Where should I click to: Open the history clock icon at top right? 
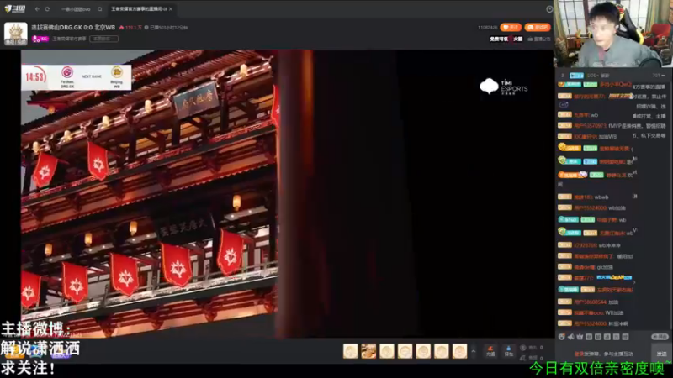(x=549, y=9)
